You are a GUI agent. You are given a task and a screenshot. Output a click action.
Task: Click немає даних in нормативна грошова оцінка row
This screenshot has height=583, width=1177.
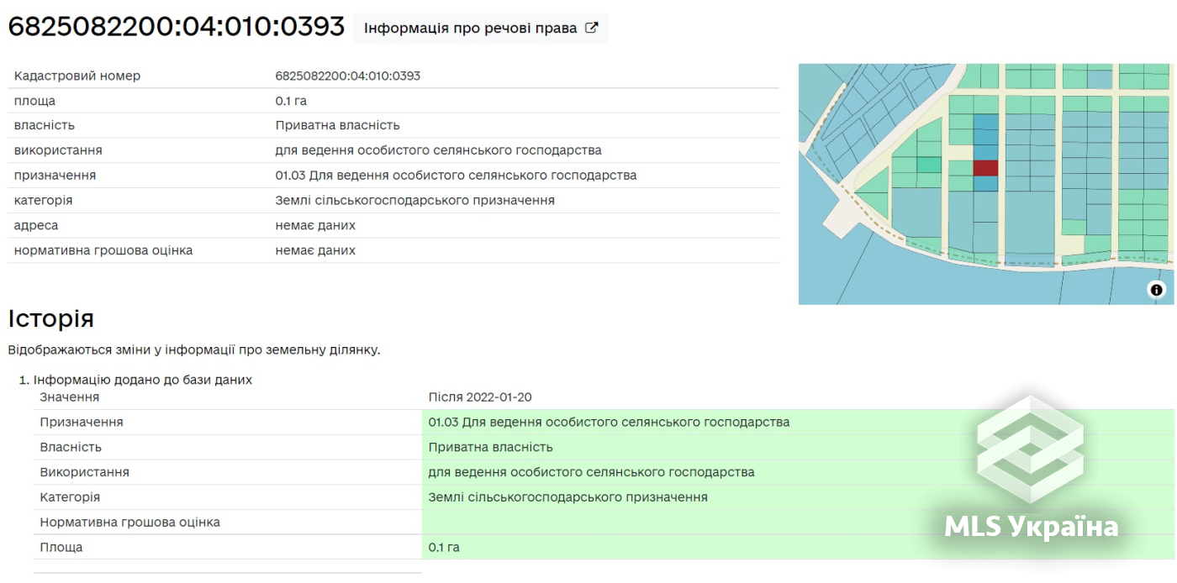coord(315,250)
